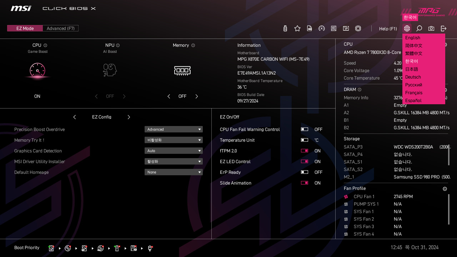Screen dimensions: 457x257
Task: Toggle CPU Fan Fail Warning Control
Action: [305, 129]
